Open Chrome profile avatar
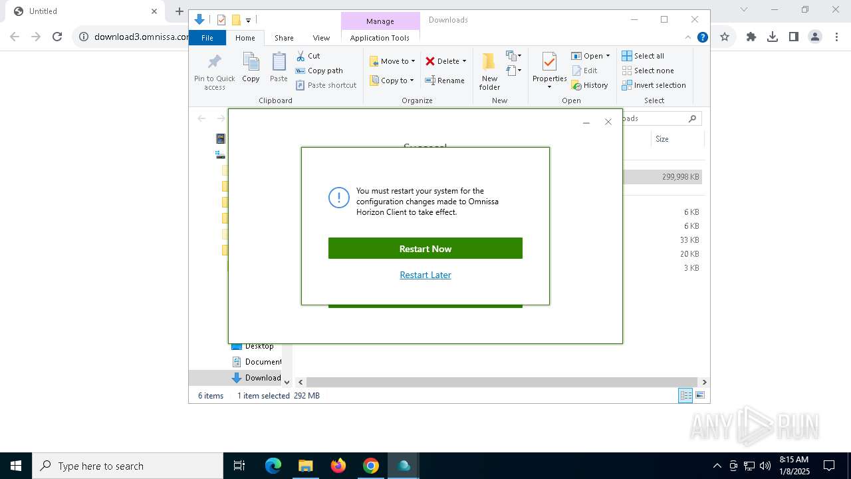851x479 pixels. click(815, 37)
